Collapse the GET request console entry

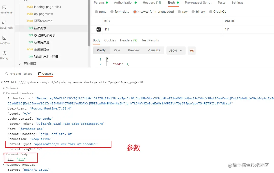pyautogui.click(x=2, y=82)
